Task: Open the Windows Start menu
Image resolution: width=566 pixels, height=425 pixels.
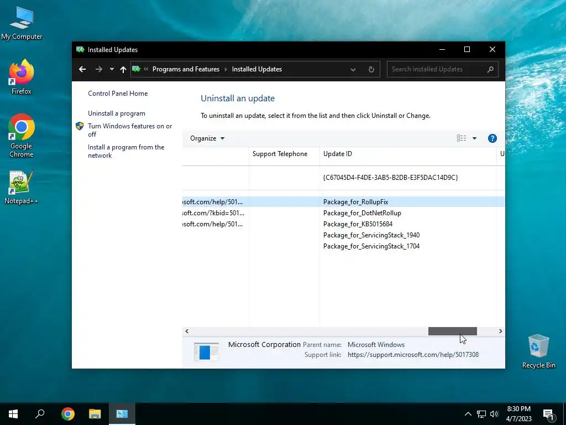Action: [13, 414]
